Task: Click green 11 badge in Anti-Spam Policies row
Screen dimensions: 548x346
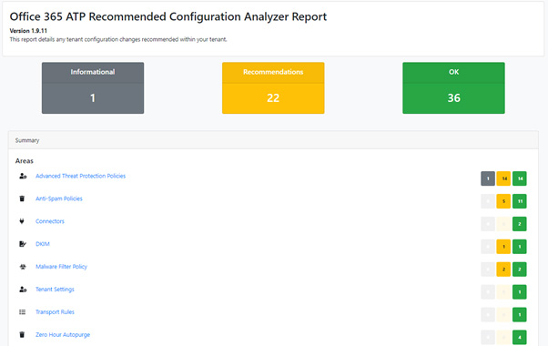Action: (520, 201)
